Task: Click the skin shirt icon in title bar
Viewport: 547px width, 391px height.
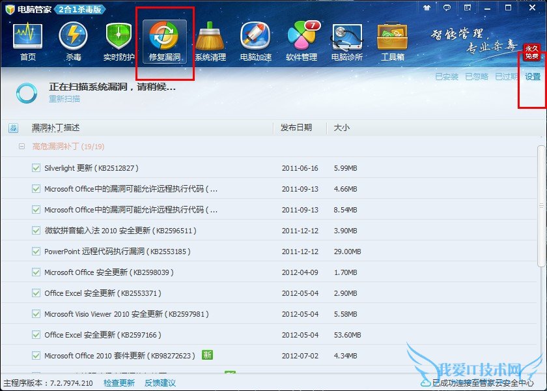Action: [x=427, y=8]
